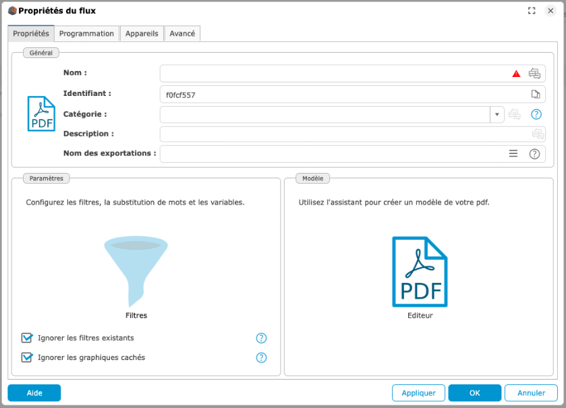Toggle Ignorer les graphiques cachés checkbox
566x408 pixels.
pyautogui.click(x=27, y=357)
